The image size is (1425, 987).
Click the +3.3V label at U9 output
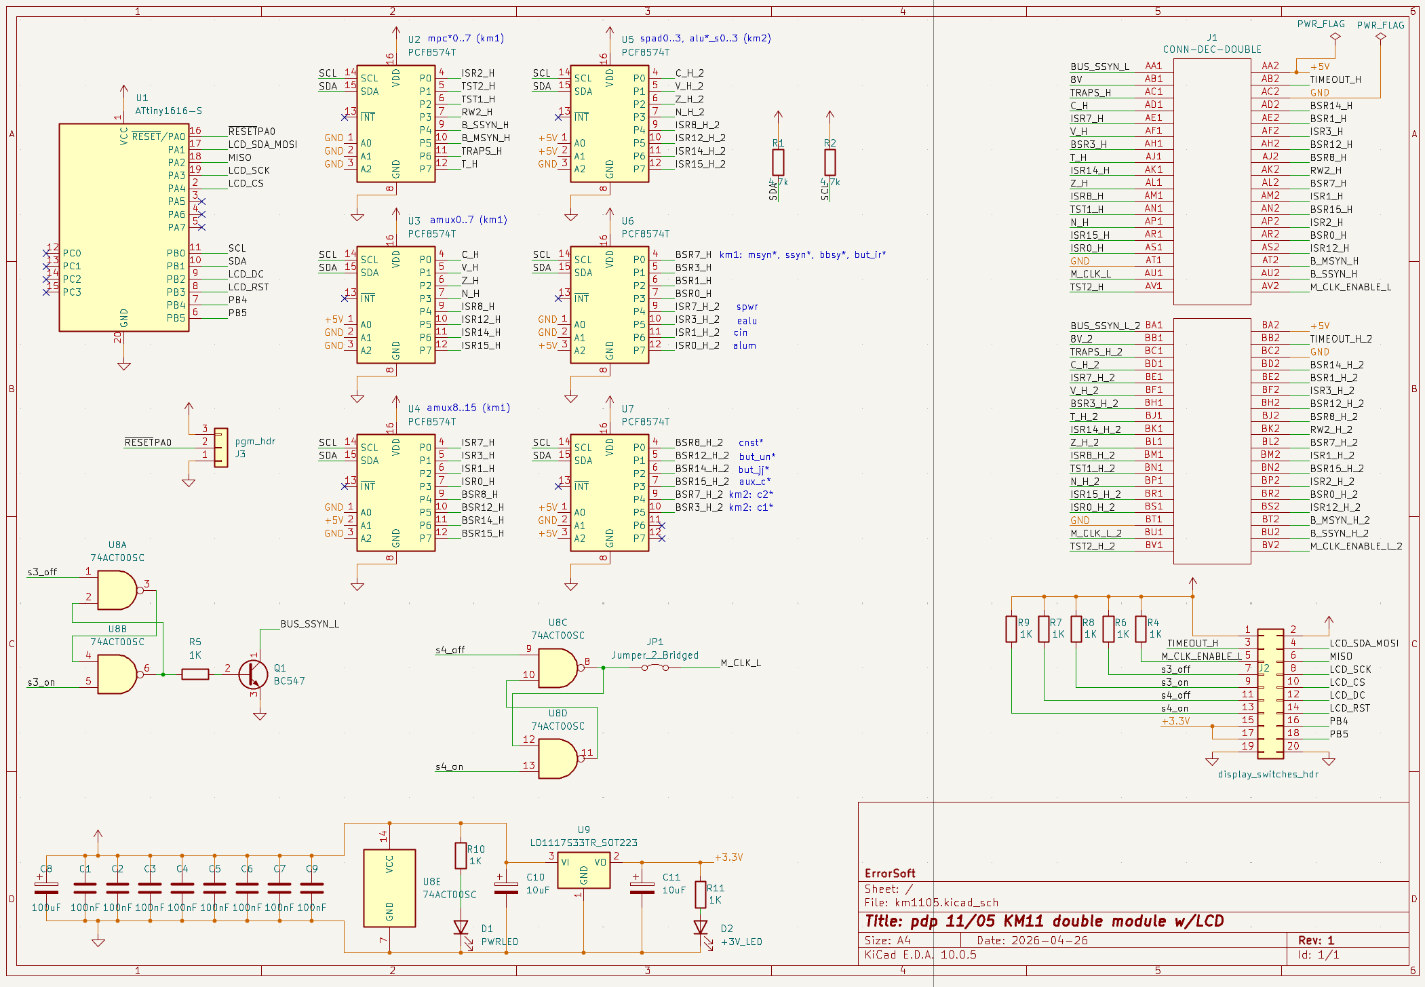click(x=728, y=857)
